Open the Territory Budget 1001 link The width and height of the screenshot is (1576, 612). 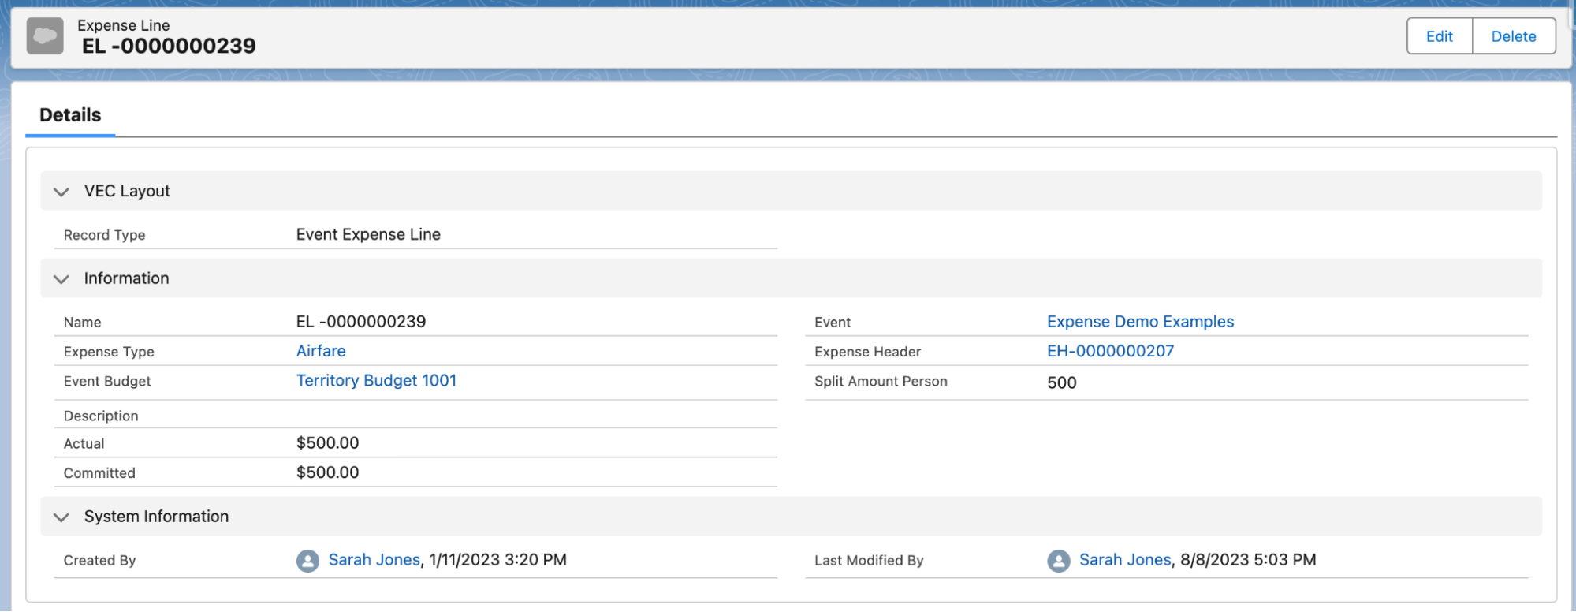coord(376,380)
